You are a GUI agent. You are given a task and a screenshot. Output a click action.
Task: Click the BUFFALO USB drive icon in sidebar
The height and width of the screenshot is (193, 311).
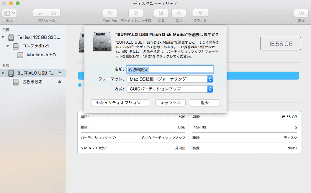[x=11, y=73]
